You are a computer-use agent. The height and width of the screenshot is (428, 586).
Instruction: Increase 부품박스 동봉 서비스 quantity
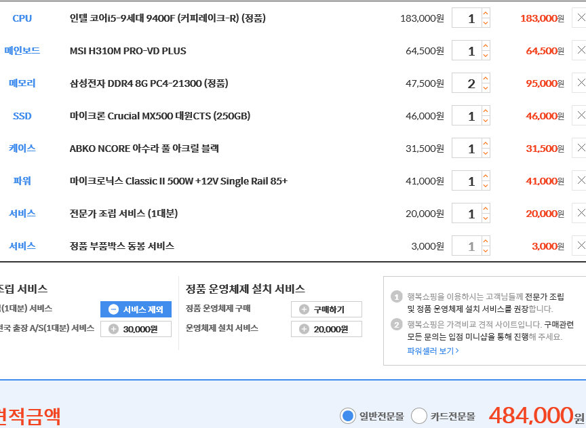click(486, 241)
